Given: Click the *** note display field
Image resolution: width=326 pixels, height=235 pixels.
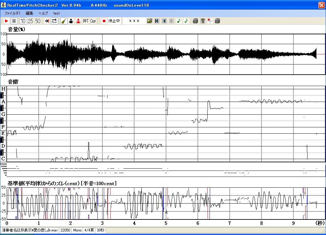Looking at the screenshot, I should pyautogui.click(x=134, y=21).
